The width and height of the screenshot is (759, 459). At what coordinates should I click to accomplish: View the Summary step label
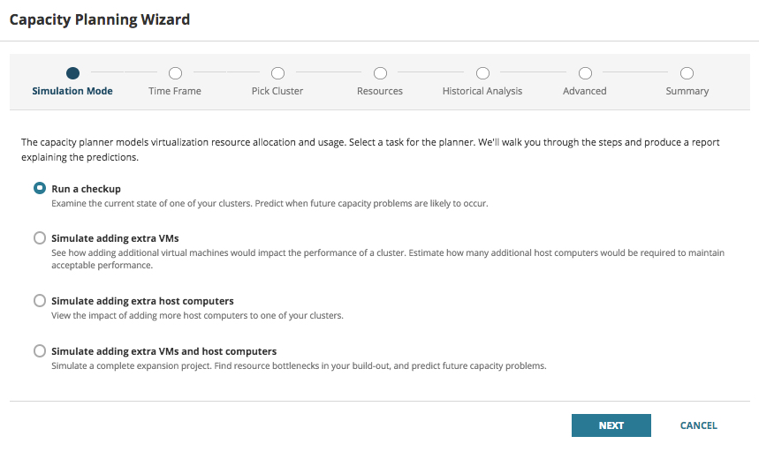pos(687,91)
